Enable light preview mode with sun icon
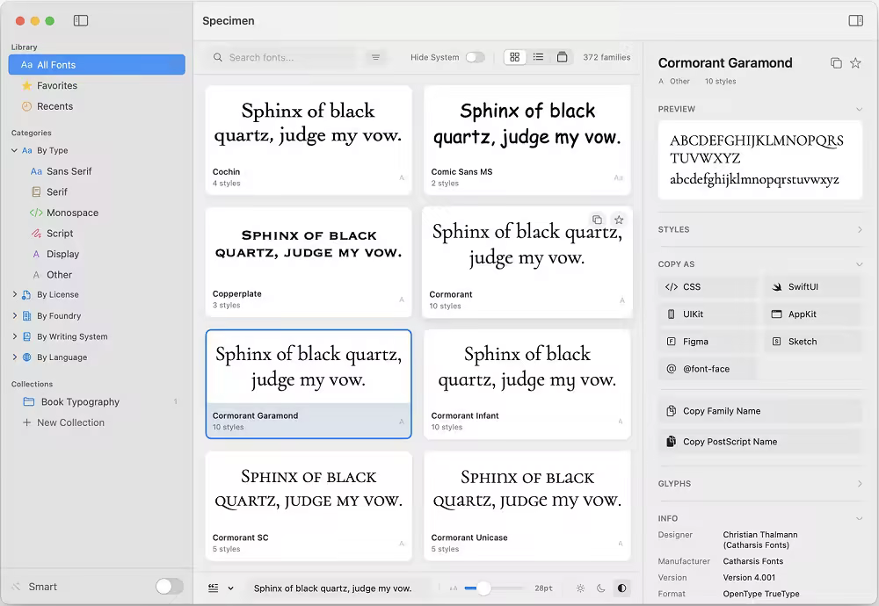This screenshot has height=606, width=879. click(x=579, y=588)
